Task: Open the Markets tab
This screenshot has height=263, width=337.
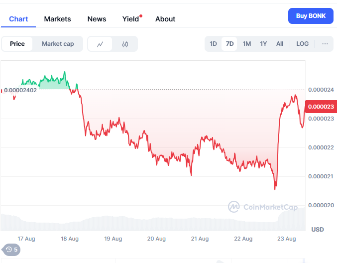Action: click(57, 19)
